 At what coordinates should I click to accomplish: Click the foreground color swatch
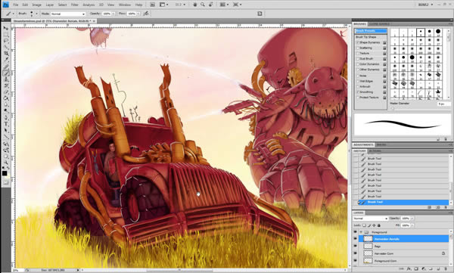point(5,173)
